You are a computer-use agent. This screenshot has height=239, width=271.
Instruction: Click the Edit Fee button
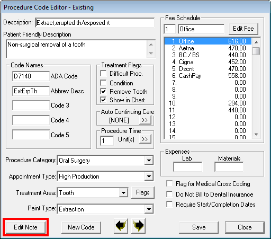tap(243, 29)
